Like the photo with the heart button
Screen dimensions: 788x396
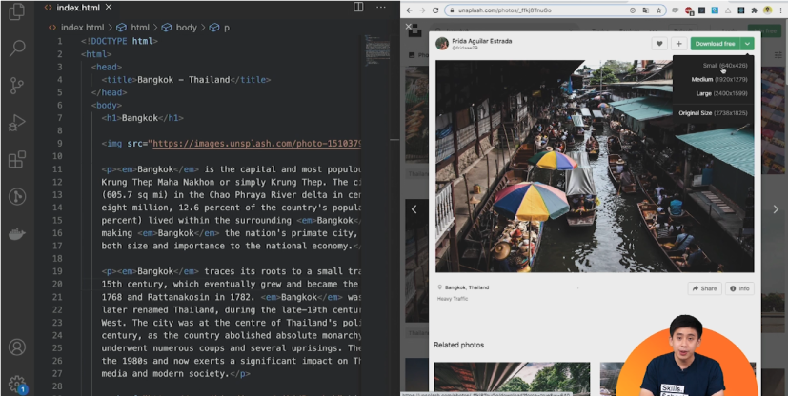coord(658,44)
